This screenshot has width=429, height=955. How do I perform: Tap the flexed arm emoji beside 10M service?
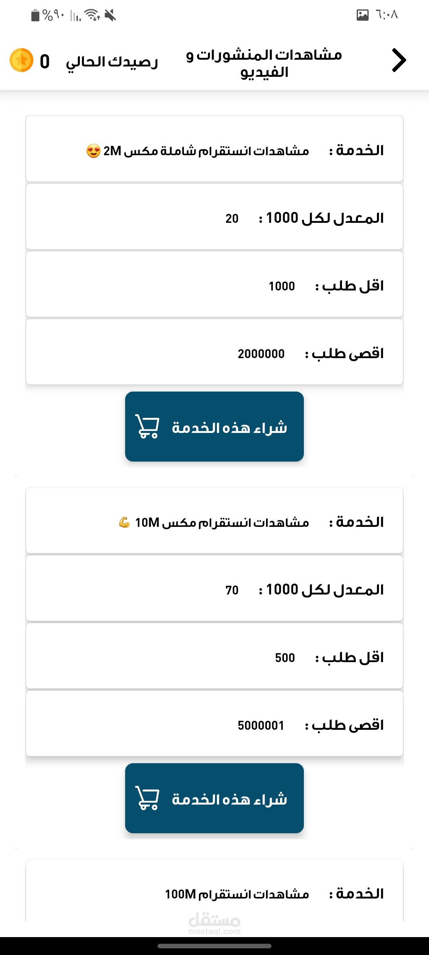124,522
